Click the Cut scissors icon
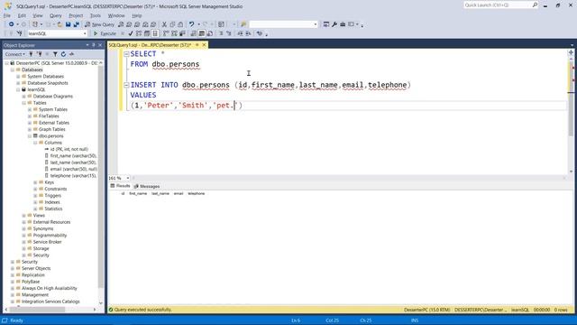The image size is (577, 325). 164,24
